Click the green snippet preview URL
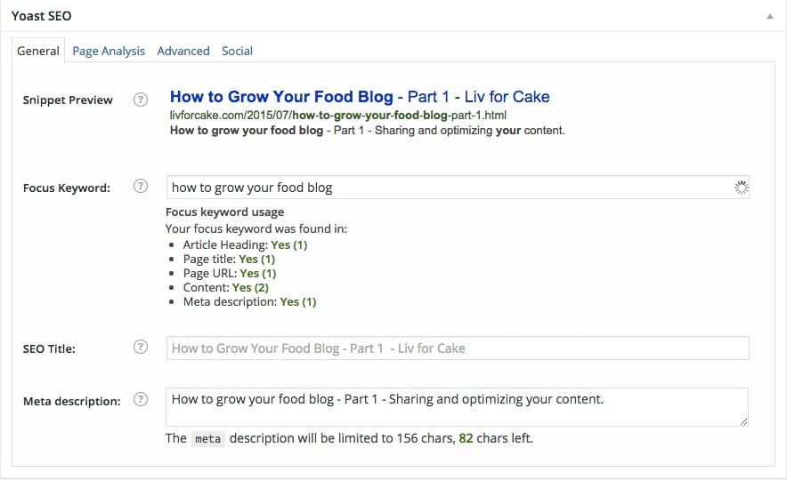Image resolution: width=787 pixels, height=480 pixels. (x=338, y=116)
